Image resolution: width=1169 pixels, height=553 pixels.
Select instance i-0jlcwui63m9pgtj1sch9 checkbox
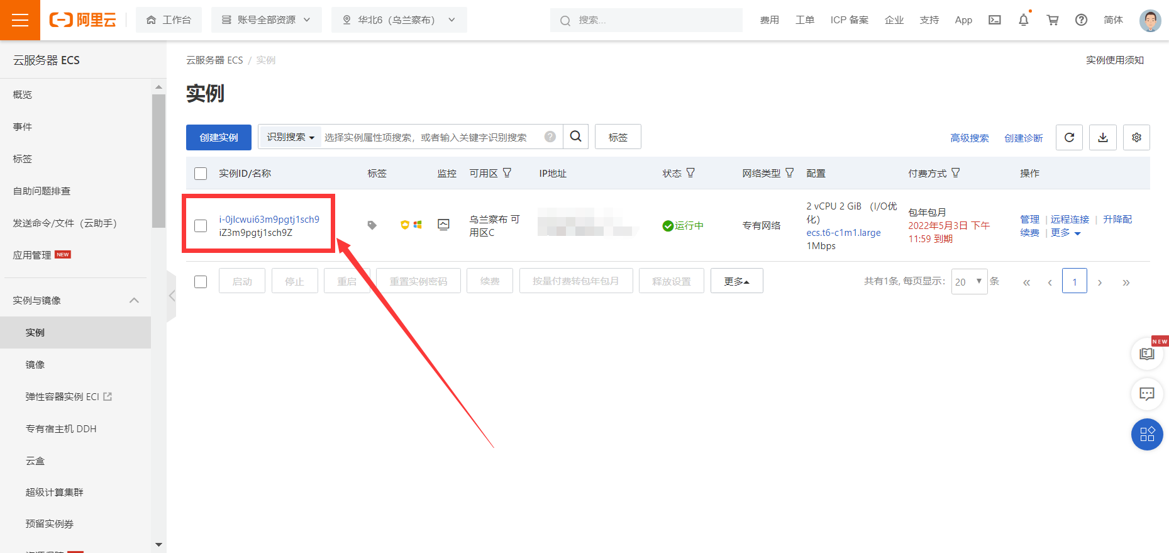(201, 226)
